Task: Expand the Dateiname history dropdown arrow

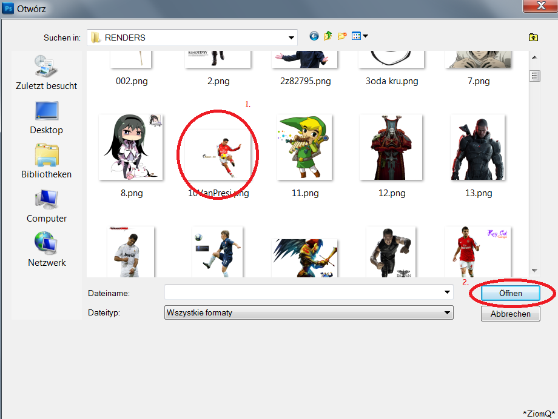Action: coord(448,292)
